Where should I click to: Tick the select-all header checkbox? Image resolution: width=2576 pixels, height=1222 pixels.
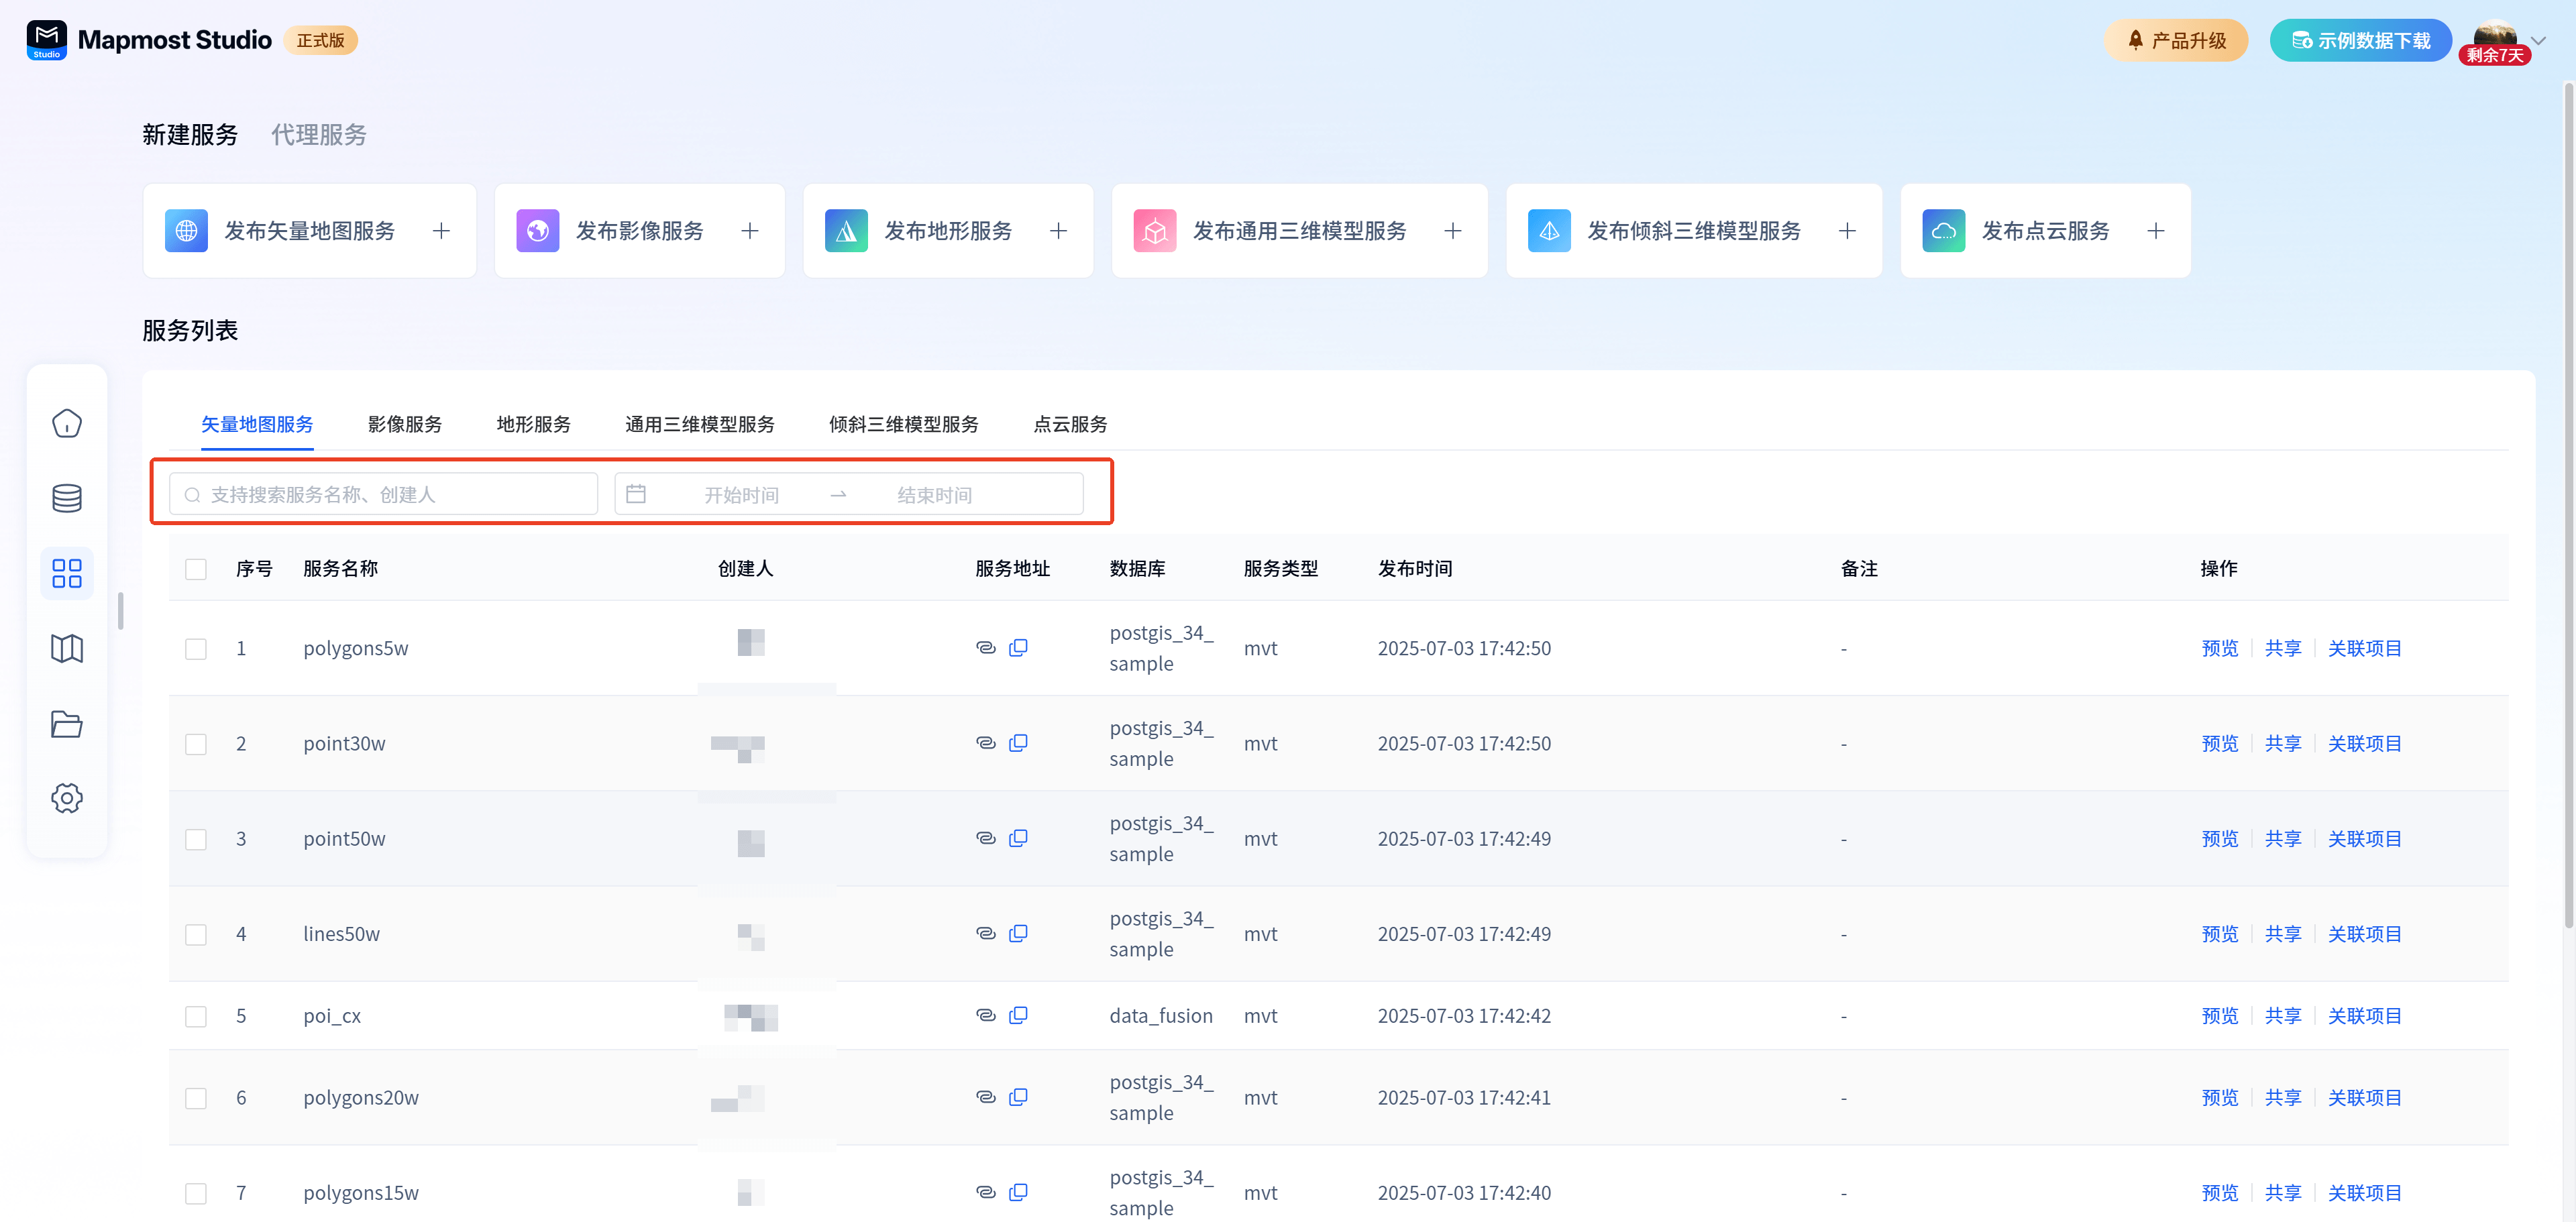(x=196, y=569)
